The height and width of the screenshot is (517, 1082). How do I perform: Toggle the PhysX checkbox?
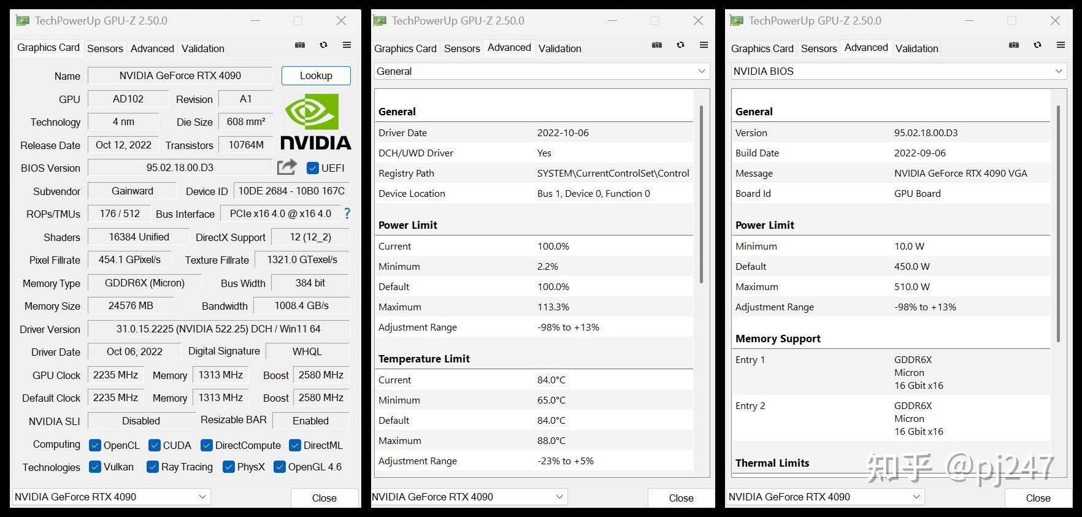229,467
